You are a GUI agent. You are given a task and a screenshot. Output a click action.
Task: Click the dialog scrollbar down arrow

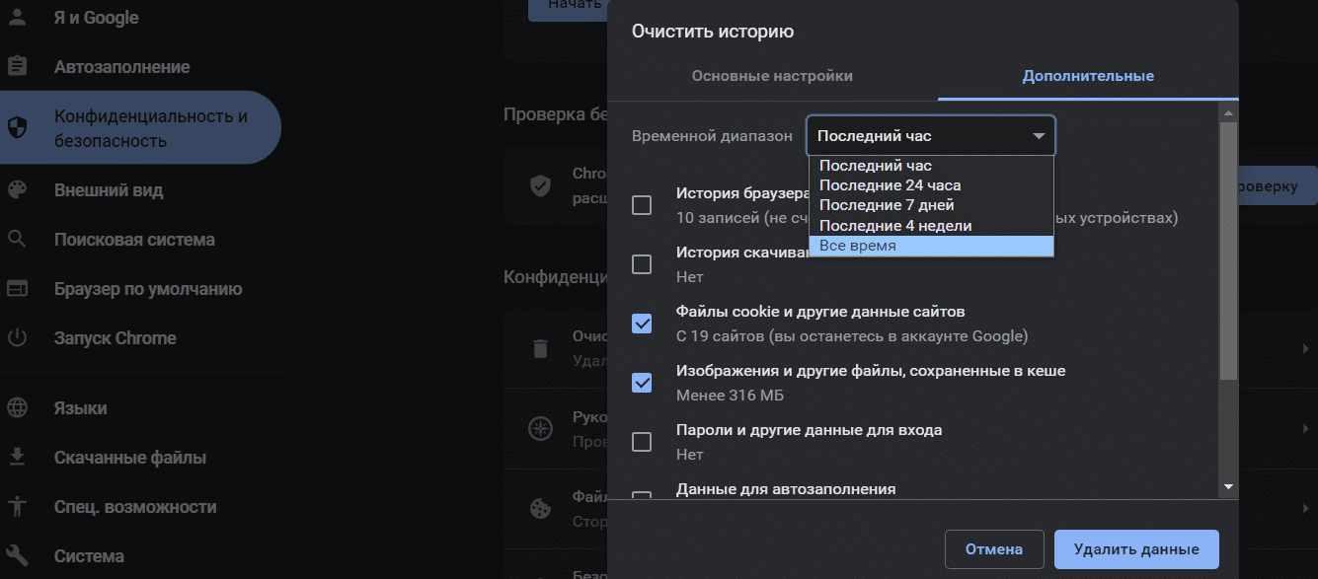(x=1229, y=486)
